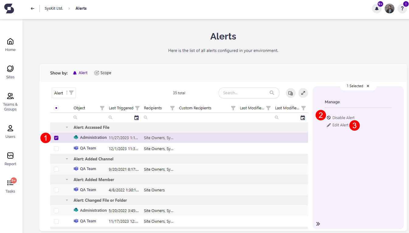Image resolution: width=409 pixels, height=233 pixels.
Task: Open Teams & Groups section
Action: tap(10, 101)
